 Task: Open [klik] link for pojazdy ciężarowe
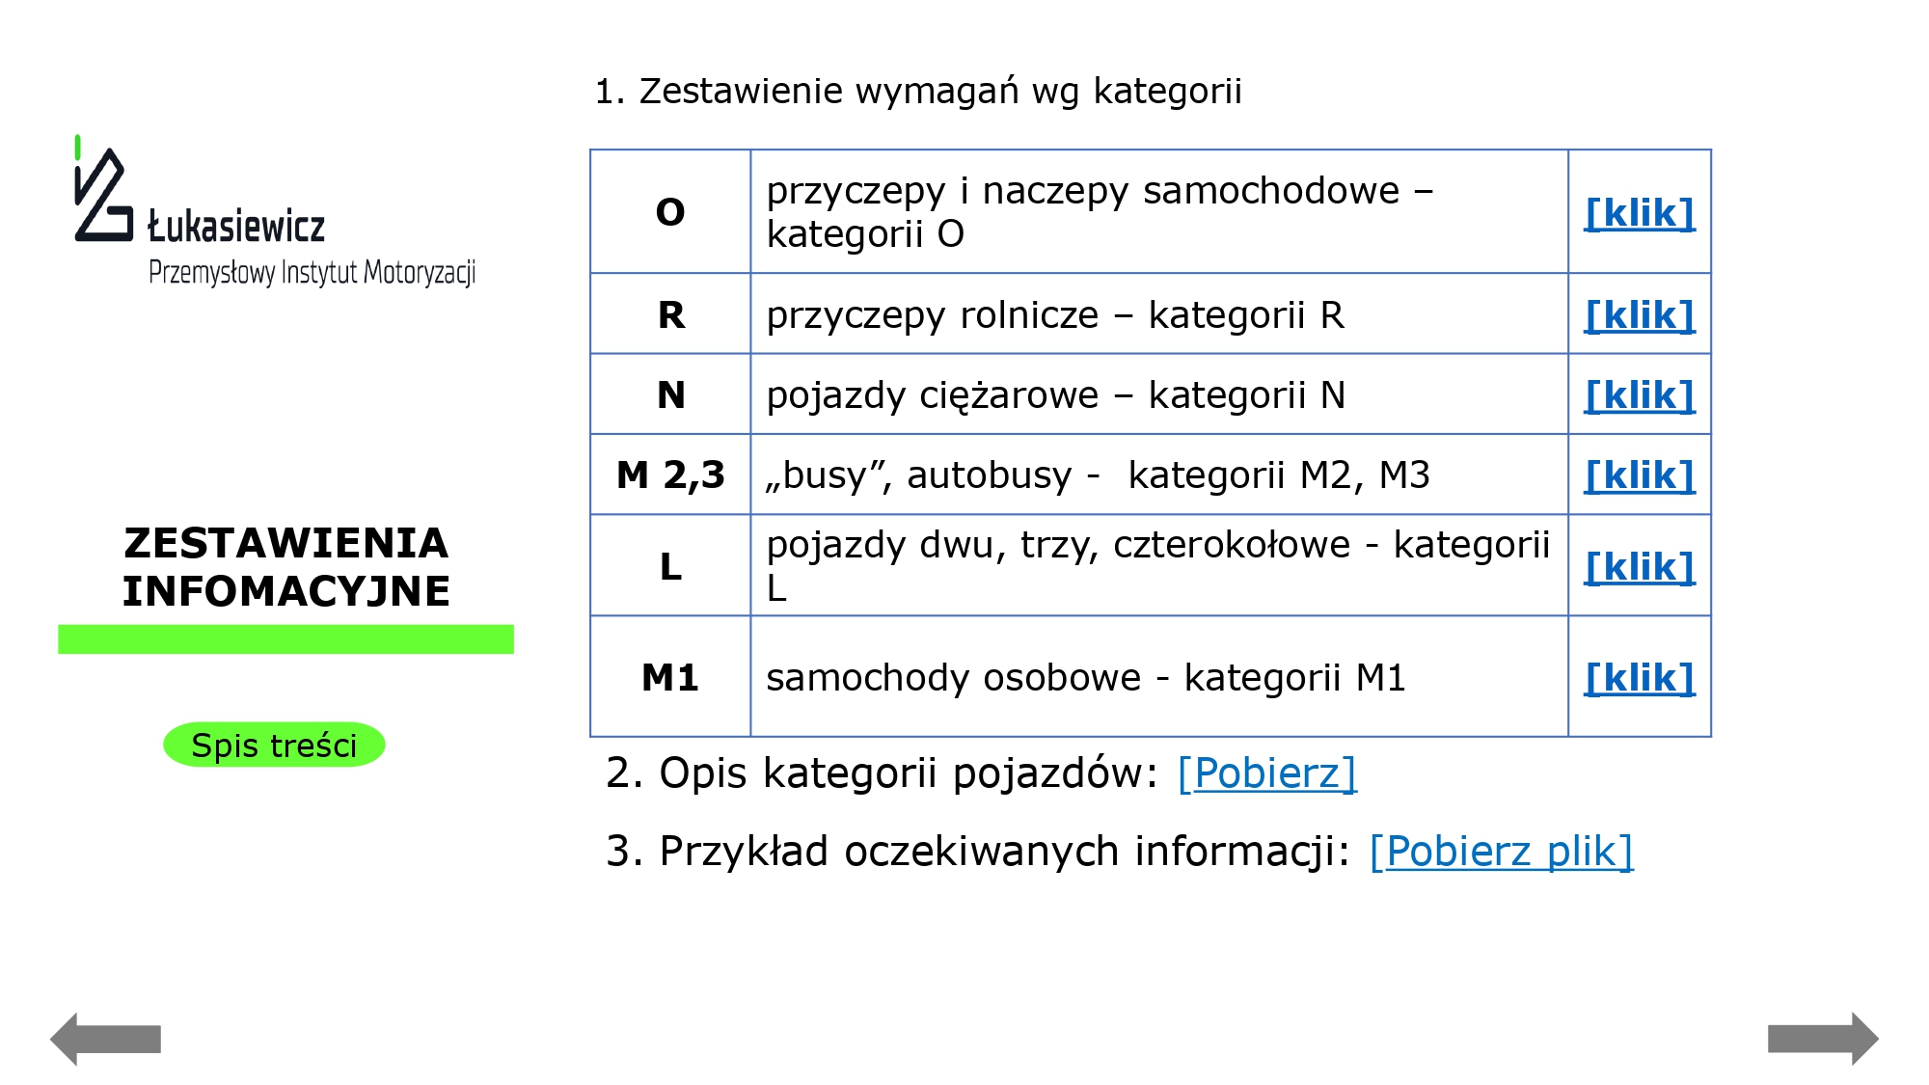point(1640,394)
